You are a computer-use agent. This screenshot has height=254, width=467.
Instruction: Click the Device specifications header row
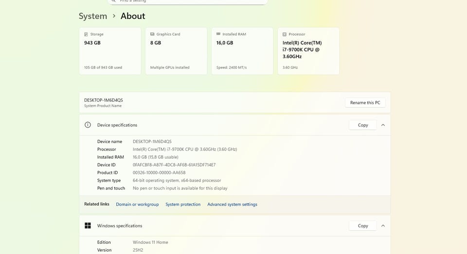point(219,125)
